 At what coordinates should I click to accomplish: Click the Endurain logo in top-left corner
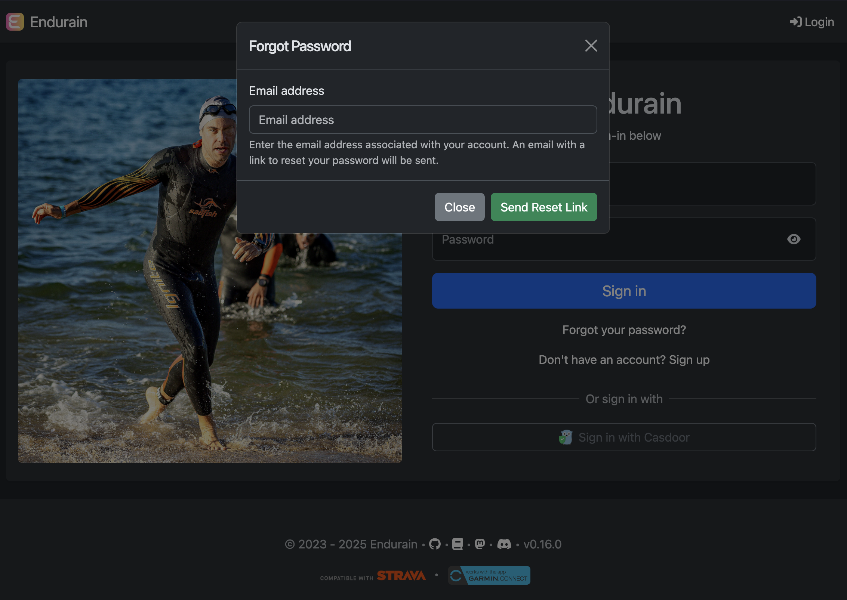tap(14, 22)
